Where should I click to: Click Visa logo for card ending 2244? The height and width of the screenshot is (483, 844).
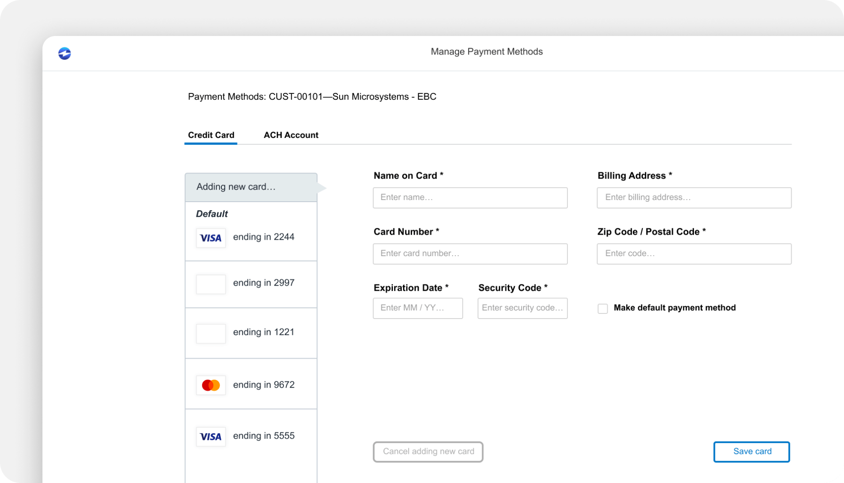(211, 238)
